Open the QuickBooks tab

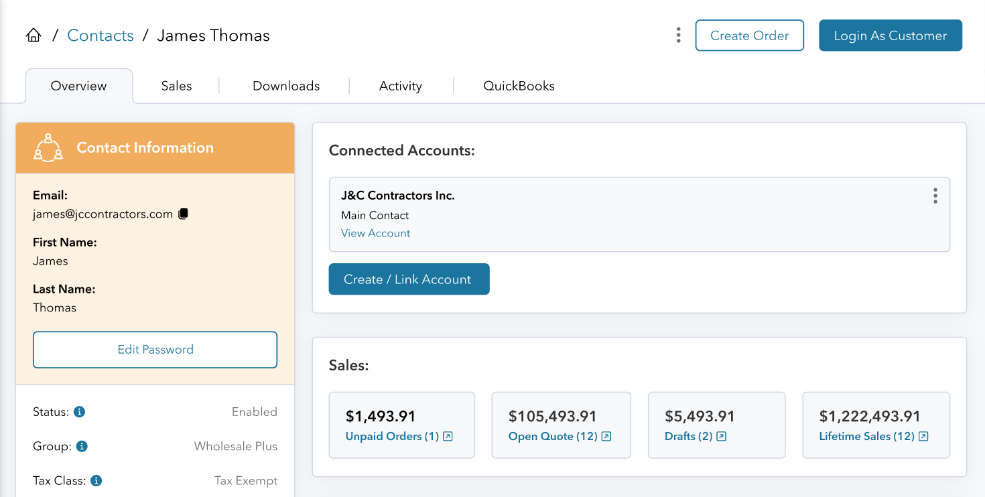[519, 86]
